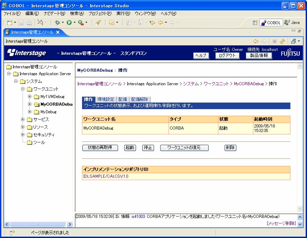Viewport: 307px width, 238px height.
Task: Click the 停止 button to stop work unit
Action: tap(148, 148)
